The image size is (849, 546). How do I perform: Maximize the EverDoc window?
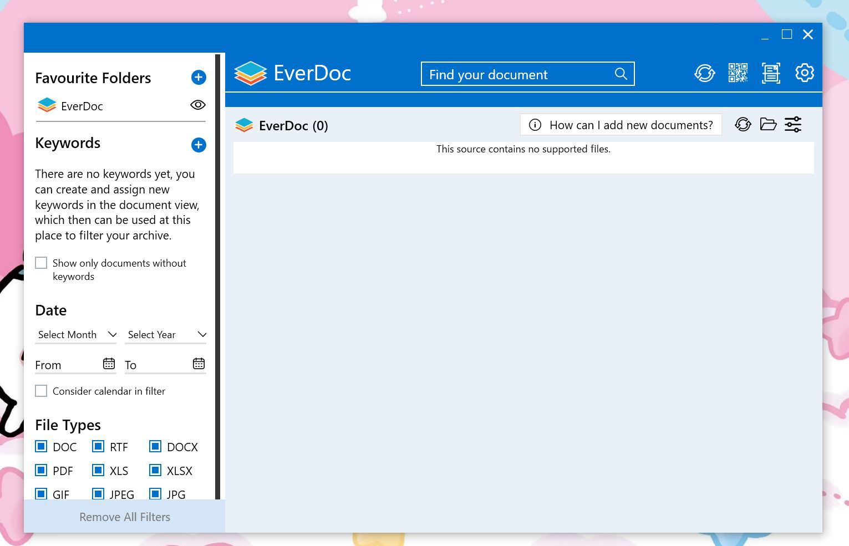[787, 34]
